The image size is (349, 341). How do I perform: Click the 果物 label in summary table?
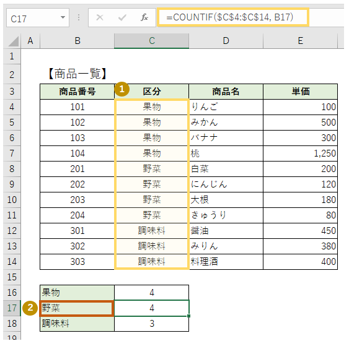coord(77,292)
